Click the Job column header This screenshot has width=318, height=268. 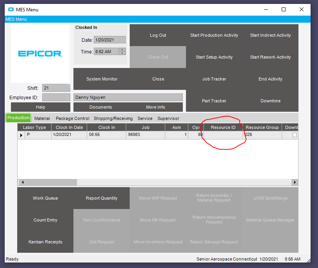(145, 127)
